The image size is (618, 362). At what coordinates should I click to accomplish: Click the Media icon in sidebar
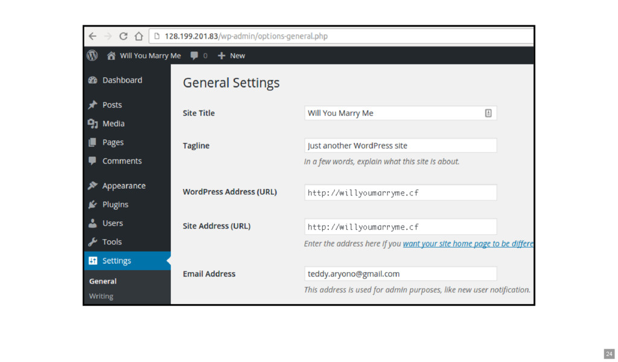92,124
